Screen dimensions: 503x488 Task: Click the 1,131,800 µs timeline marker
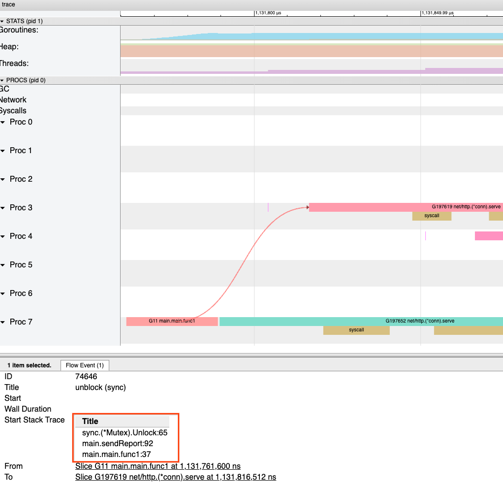[x=268, y=13]
